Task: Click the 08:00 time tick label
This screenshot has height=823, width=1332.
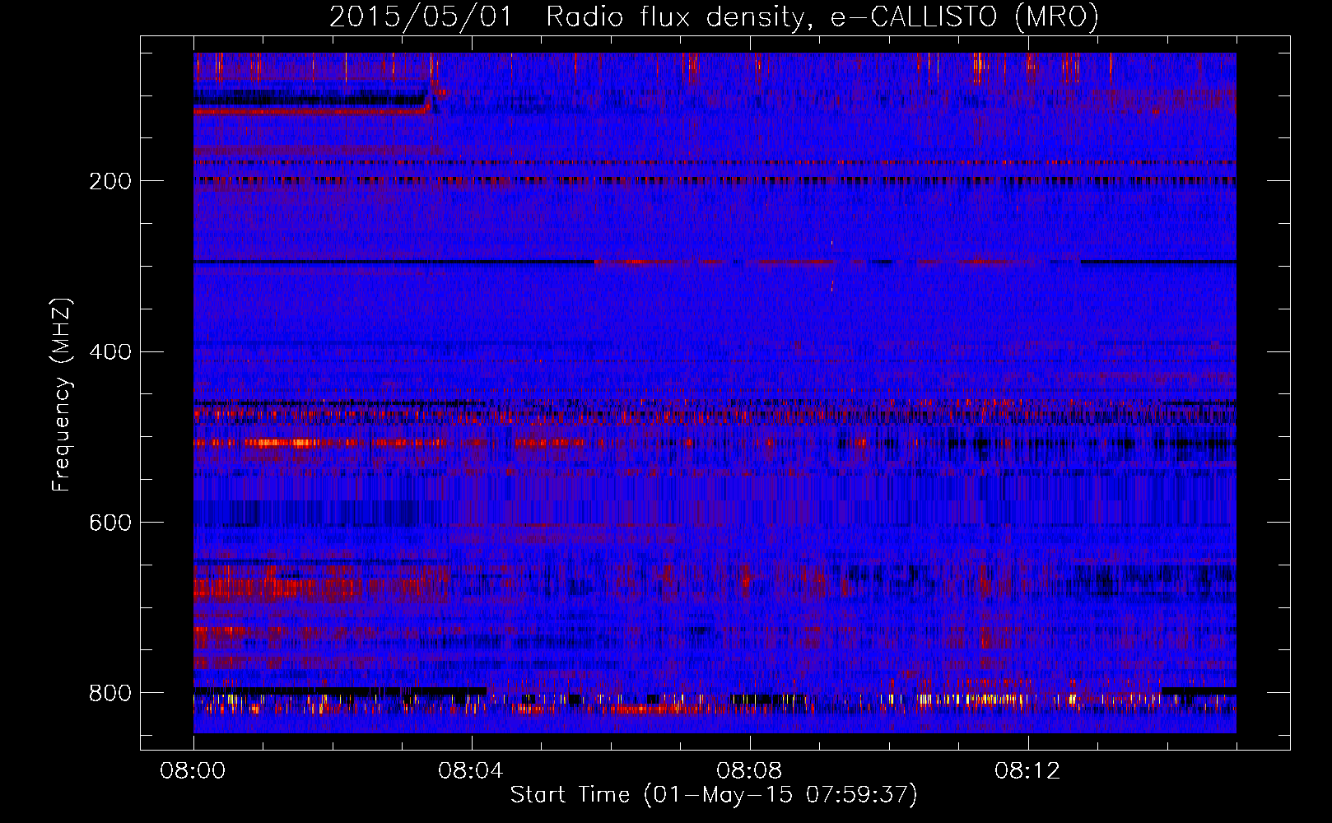Action: [193, 771]
